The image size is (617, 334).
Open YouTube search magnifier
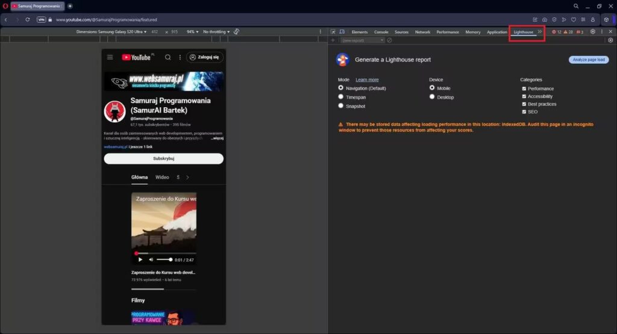168,57
